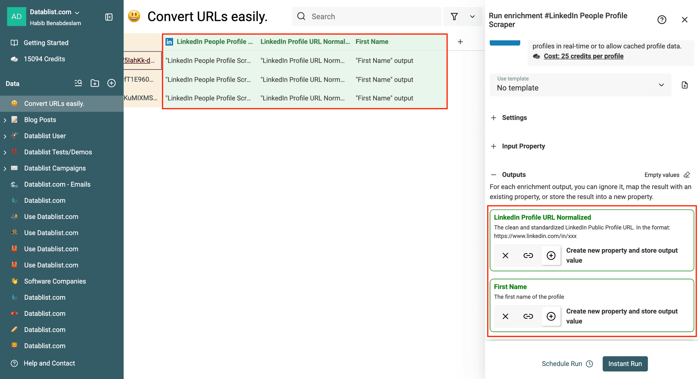Click the Instant Run button
The height and width of the screenshot is (379, 699).
[x=625, y=364]
